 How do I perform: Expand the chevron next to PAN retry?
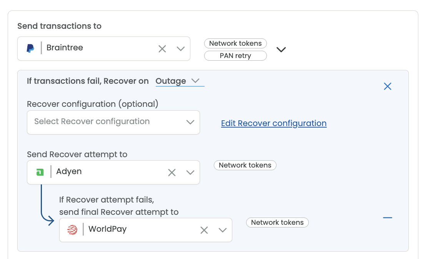(281, 50)
